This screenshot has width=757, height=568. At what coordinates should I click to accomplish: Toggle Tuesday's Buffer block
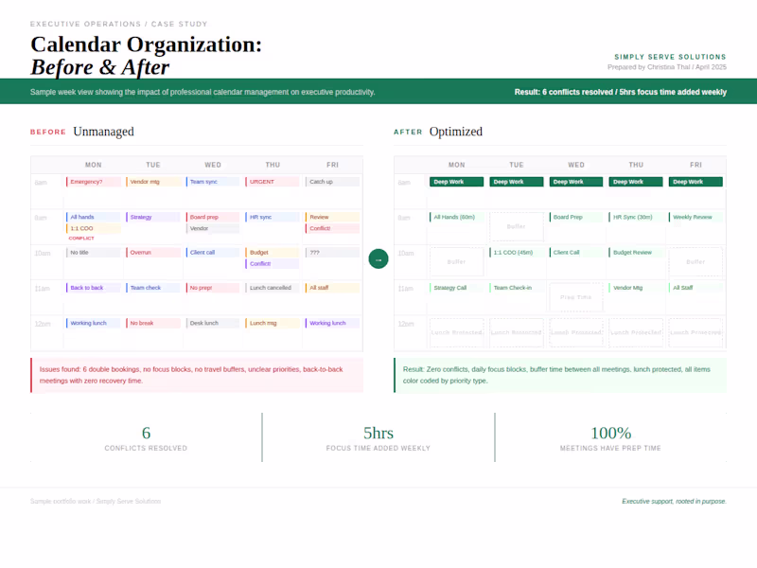[x=516, y=226]
